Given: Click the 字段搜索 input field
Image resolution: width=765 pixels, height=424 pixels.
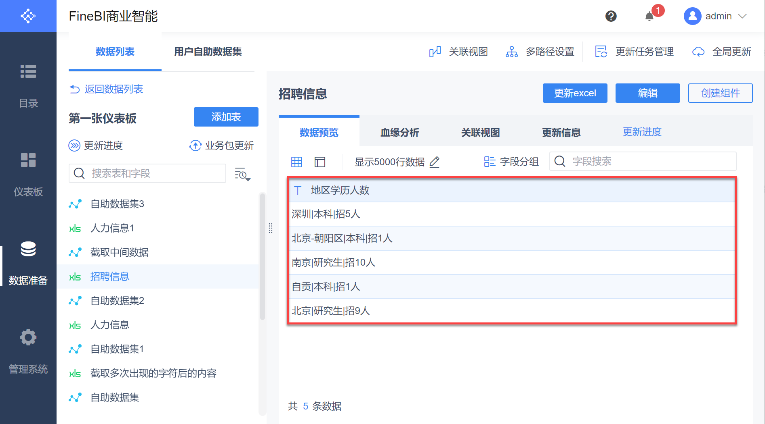Looking at the screenshot, I should coord(650,161).
